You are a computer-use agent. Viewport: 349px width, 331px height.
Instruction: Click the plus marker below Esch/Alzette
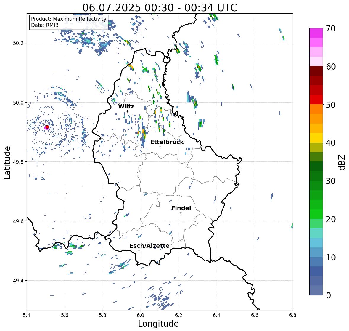[x=139, y=251]
